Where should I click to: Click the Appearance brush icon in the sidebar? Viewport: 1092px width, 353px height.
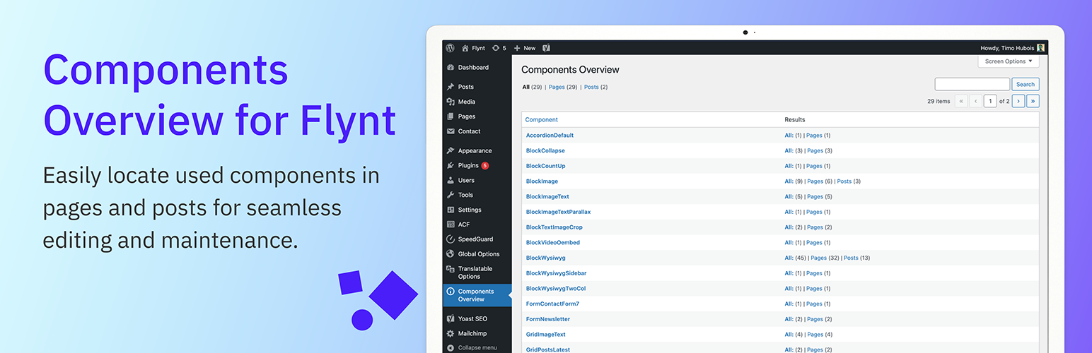(x=451, y=150)
